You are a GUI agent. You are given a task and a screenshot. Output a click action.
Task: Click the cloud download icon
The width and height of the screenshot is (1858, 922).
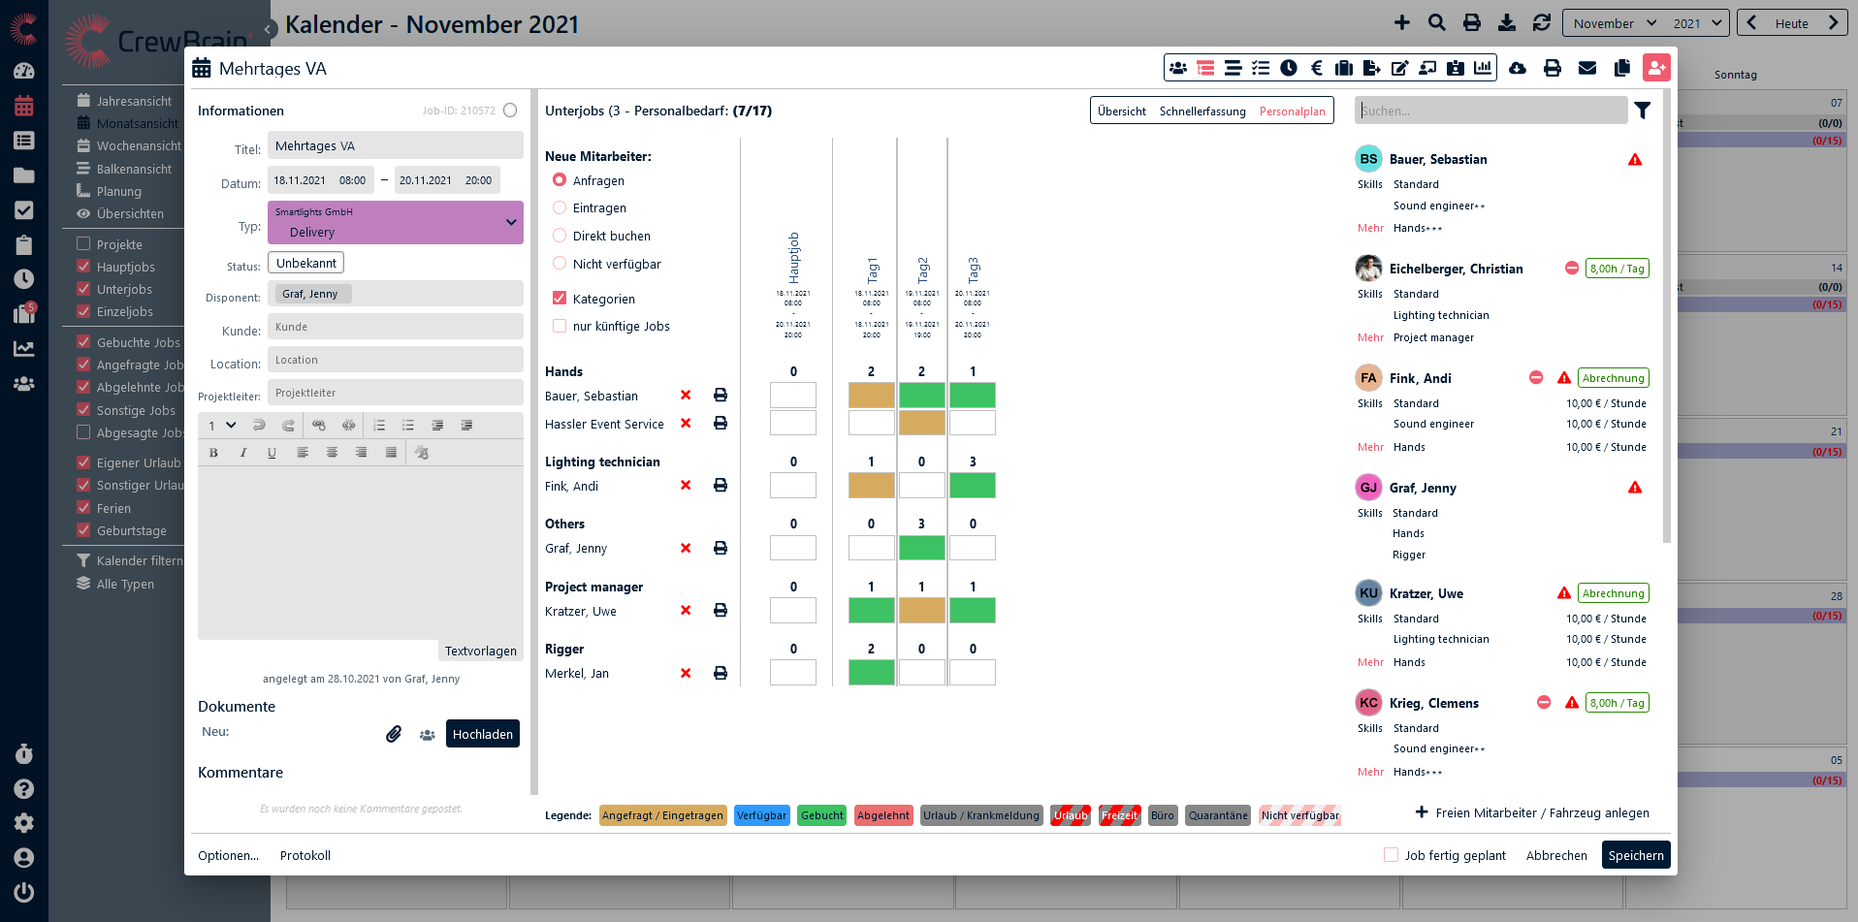click(1518, 68)
